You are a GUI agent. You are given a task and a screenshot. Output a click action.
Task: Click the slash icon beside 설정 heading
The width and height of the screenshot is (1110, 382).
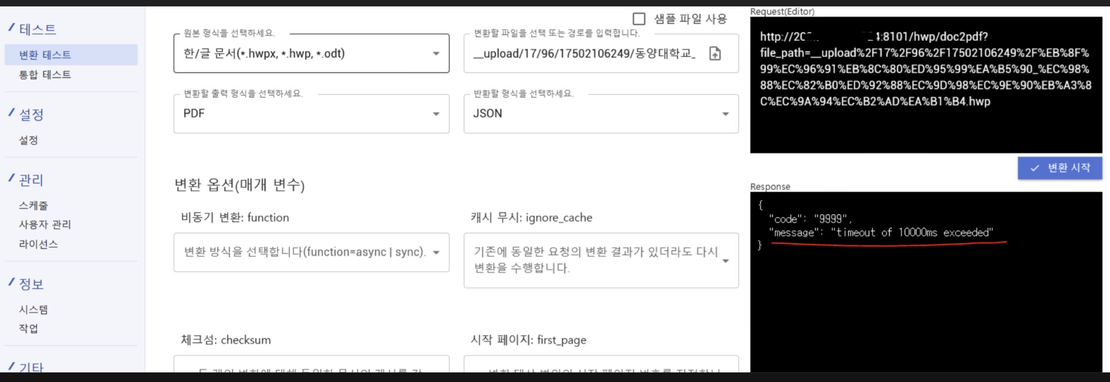[x=11, y=113]
